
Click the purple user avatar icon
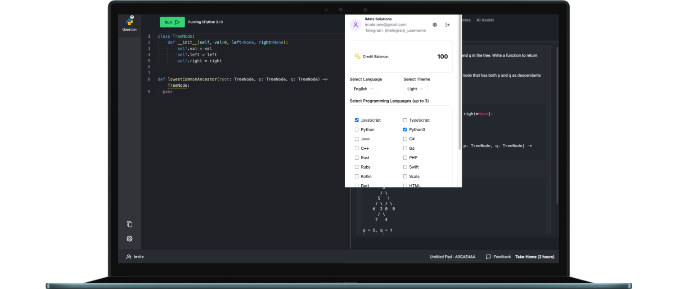coord(356,25)
